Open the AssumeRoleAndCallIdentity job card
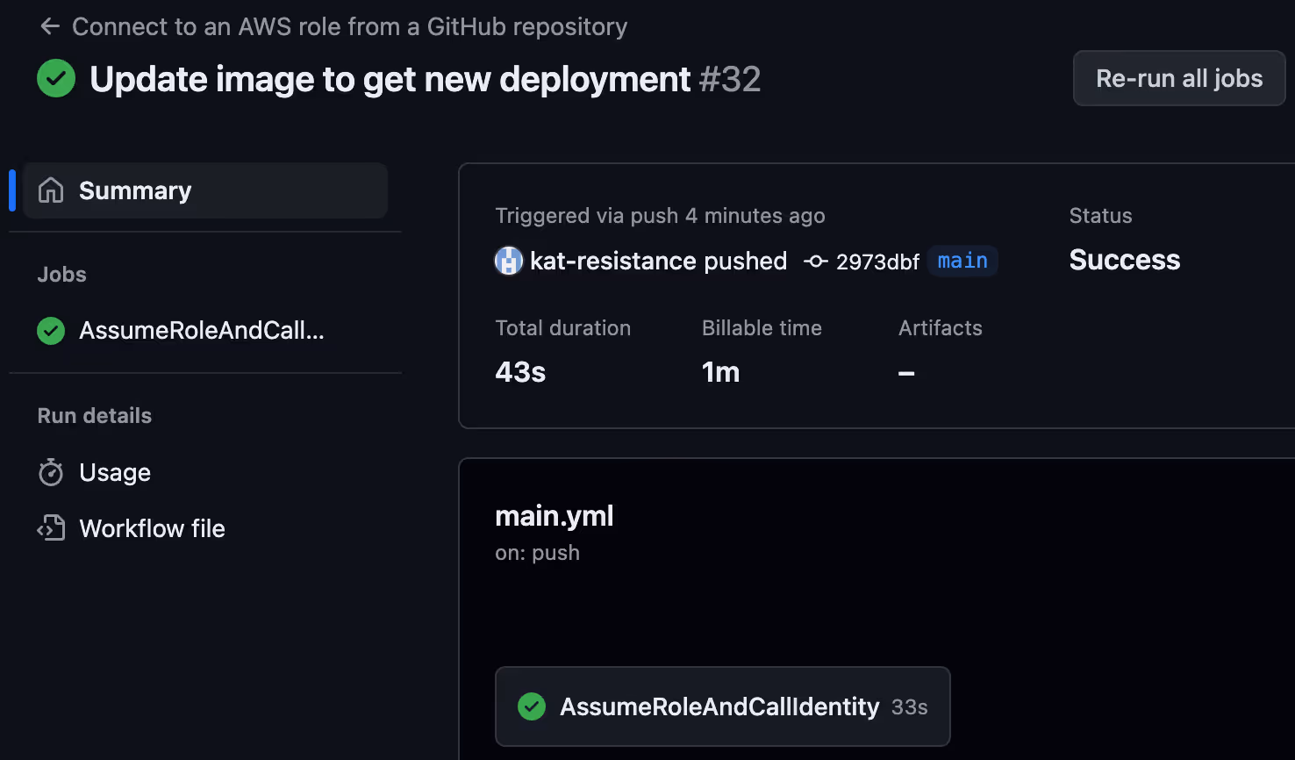Screen dimensions: 1295x760 pos(723,706)
